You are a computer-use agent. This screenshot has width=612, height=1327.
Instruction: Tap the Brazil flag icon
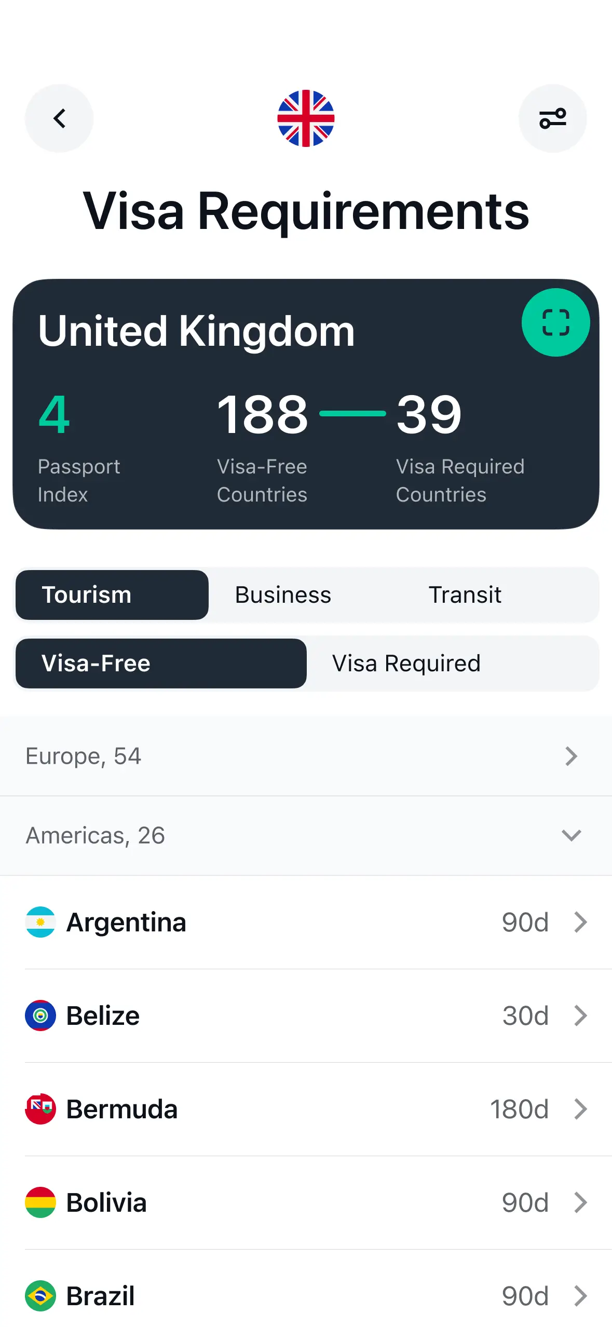tap(40, 1296)
